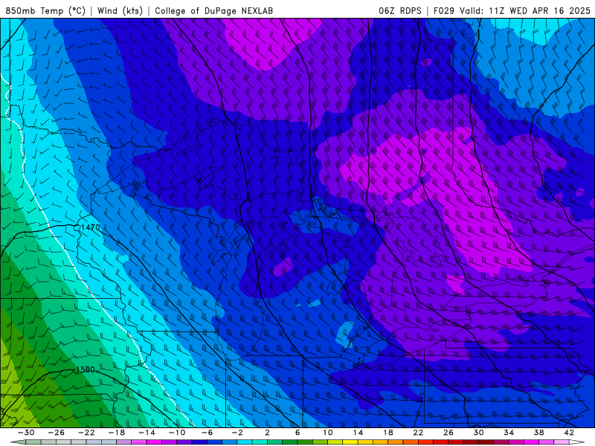
Task: Click the 1470 height contour label
Action: pyautogui.click(x=90, y=227)
